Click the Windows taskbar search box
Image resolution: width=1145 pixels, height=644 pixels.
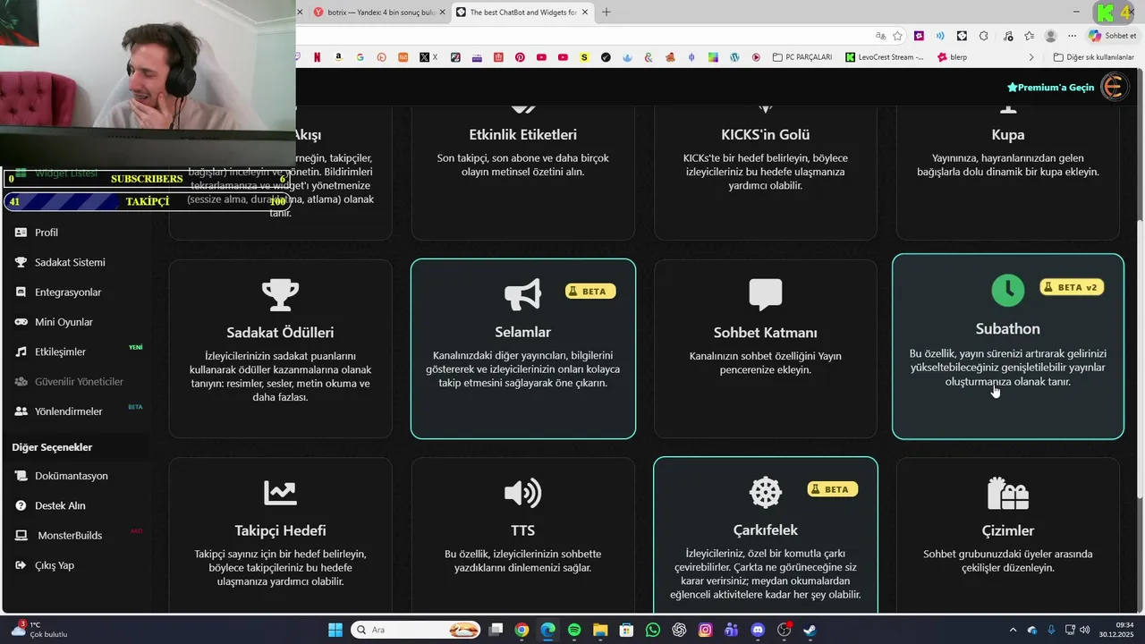pyautogui.click(x=417, y=630)
